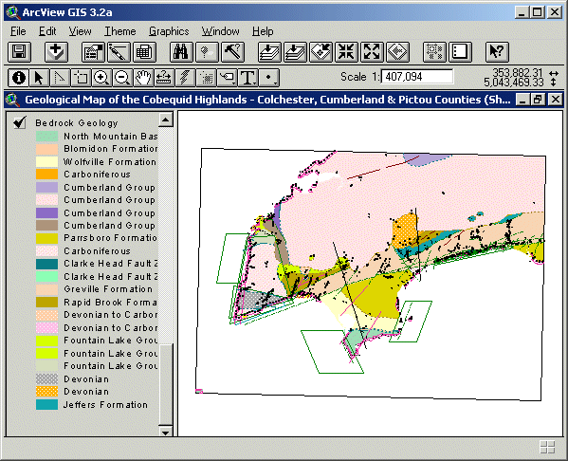The width and height of the screenshot is (568, 461).
Task: Click the orange Carboniferous swatch
Action: [x=46, y=175]
